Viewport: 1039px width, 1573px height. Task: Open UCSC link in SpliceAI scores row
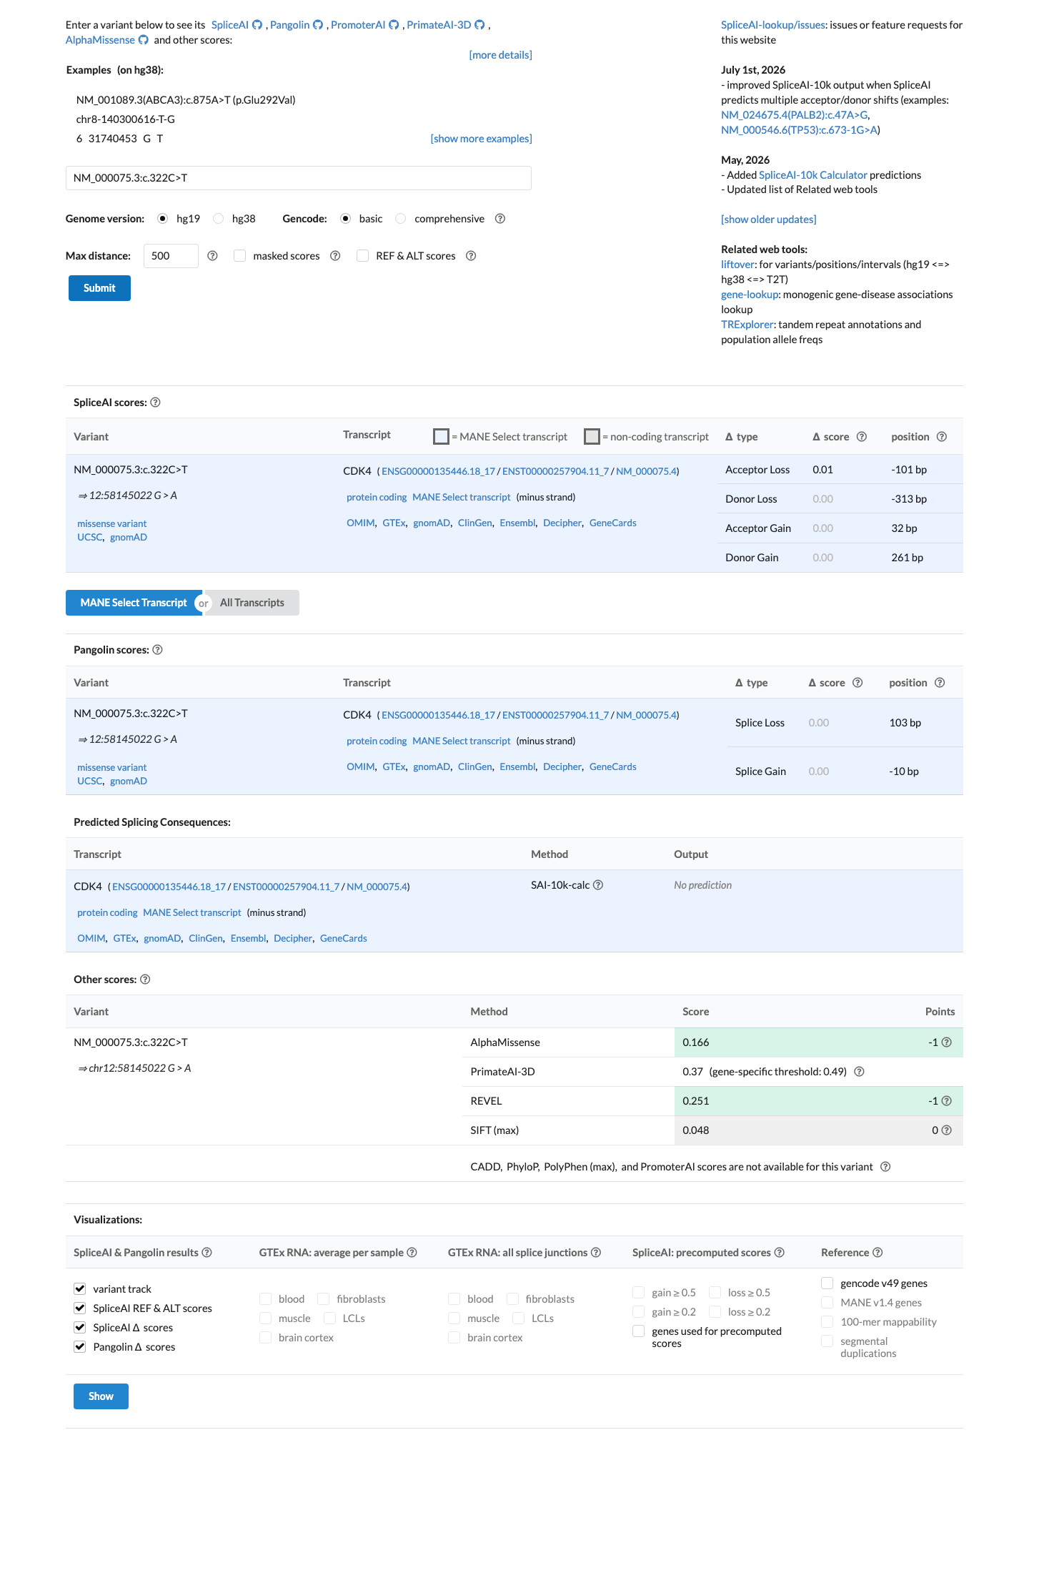[x=89, y=537]
